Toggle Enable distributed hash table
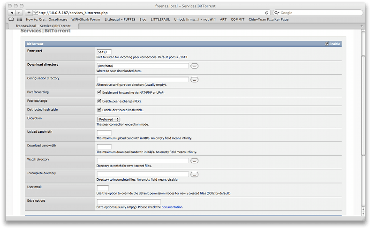This screenshot has width=371, height=229. (x=99, y=110)
